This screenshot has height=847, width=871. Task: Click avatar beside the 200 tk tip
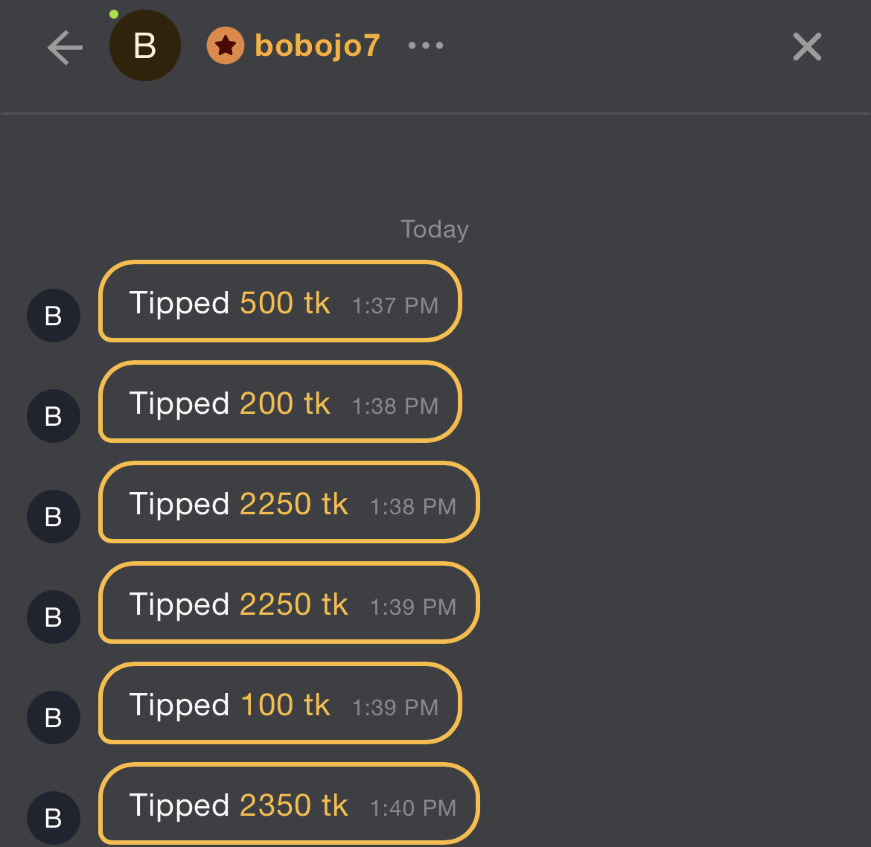click(x=54, y=416)
